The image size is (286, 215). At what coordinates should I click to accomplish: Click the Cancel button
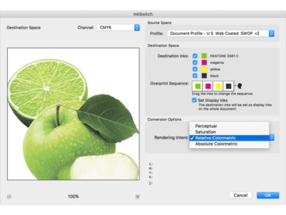(x=241, y=195)
